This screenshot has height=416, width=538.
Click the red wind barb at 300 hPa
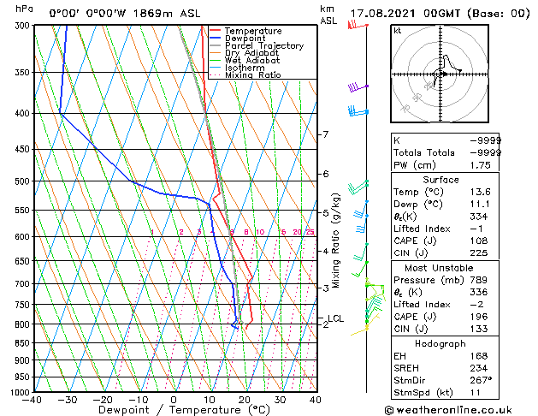click(358, 26)
